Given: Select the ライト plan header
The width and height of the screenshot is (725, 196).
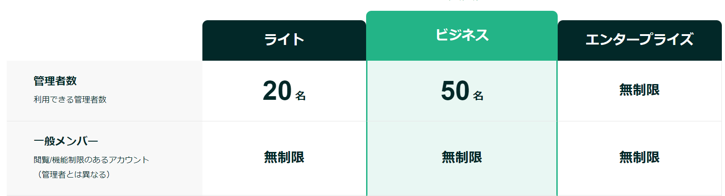Looking at the screenshot, I should click(284, 40).
